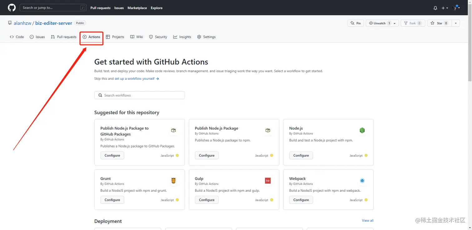Select the Actions tab
Image resolution: width=472 pixels, height=230 pixels.
[x=91, y=37]
